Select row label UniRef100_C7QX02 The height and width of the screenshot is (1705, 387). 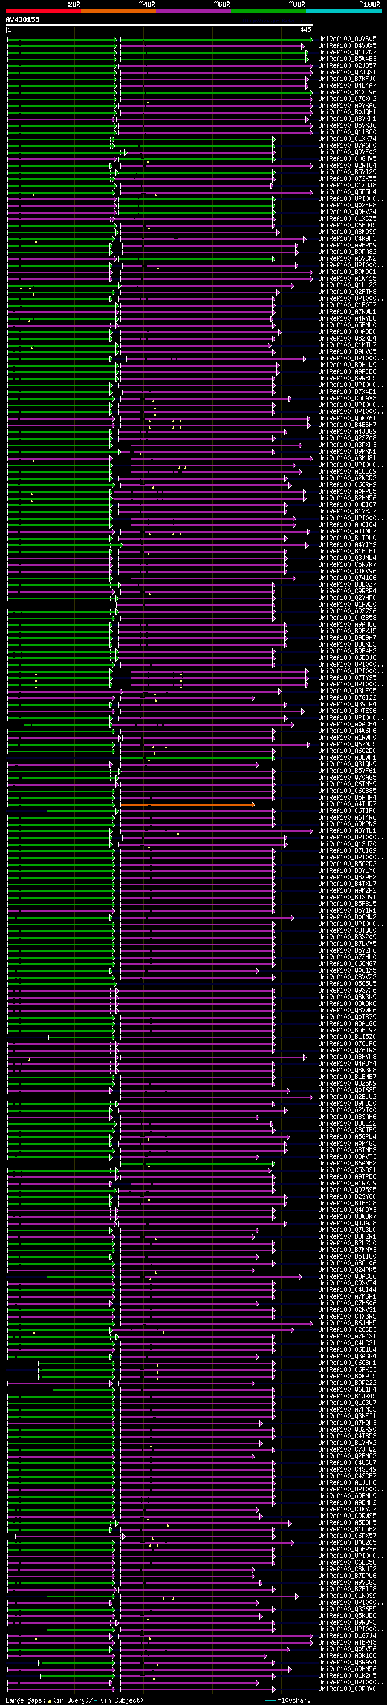pyautogui.click(x=347, y=99)
